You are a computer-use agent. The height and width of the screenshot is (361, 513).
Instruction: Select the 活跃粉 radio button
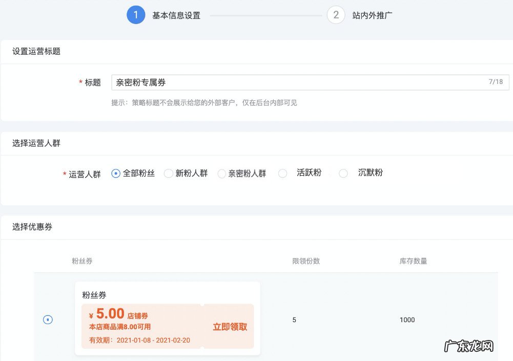click(x=283, y=174)
